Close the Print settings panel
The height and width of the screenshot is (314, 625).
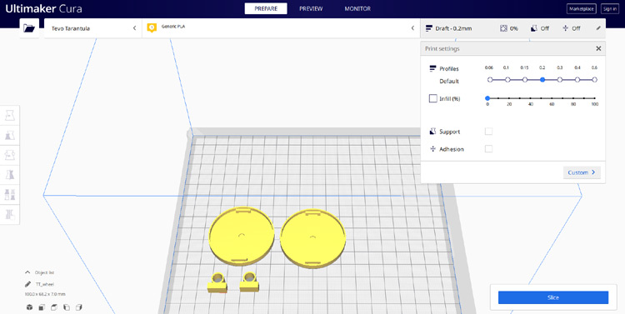coord(598,48)
